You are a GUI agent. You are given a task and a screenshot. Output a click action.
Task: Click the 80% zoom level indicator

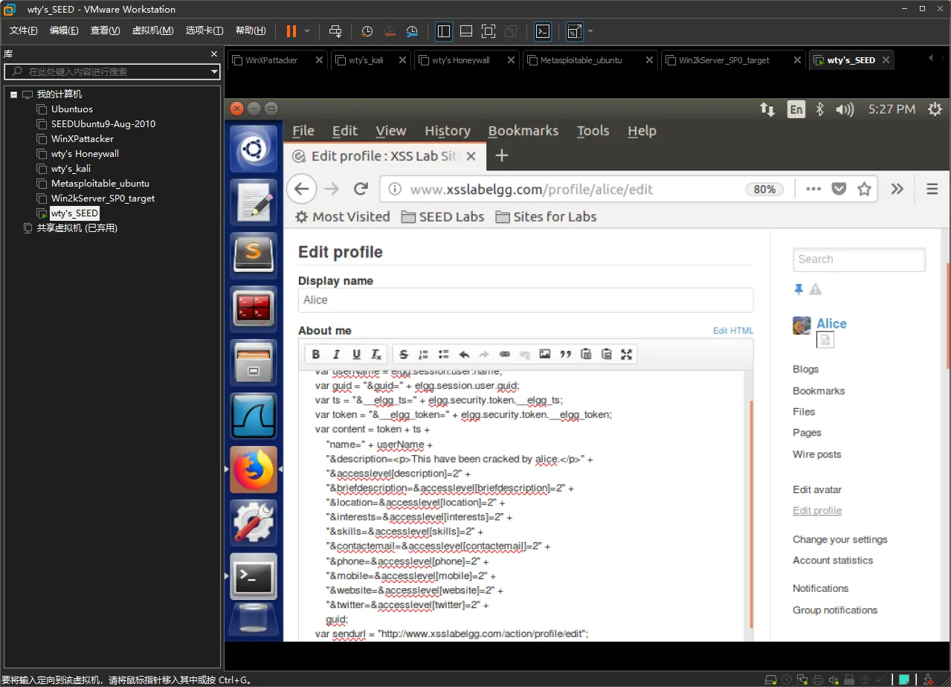tap(764, 189)
